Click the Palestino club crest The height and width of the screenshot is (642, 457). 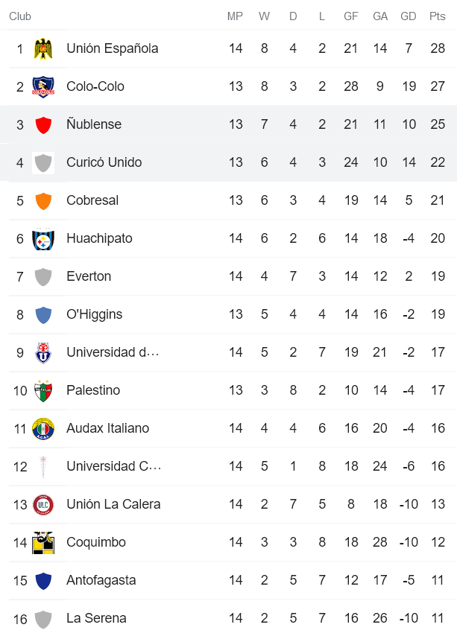[43, 391]
